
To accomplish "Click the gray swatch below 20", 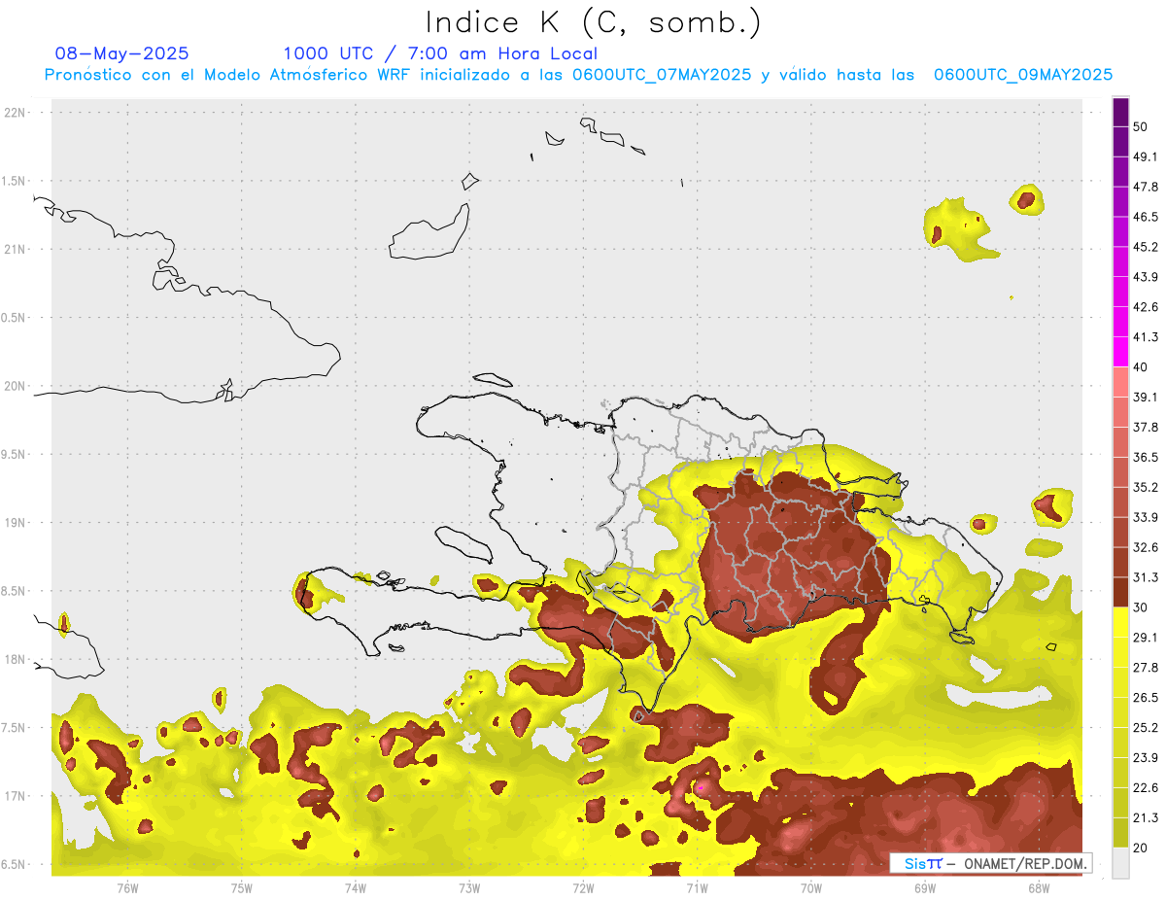I will 1120,863.
